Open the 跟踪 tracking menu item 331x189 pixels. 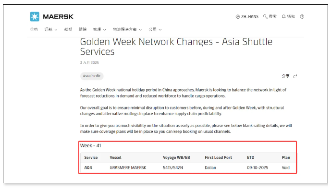pos(83,29)
